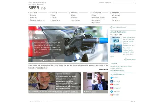164x102 pixels.
Task: Click the circled arrow next to Vortragsanfragen
Action: click(x=112, y=27)
